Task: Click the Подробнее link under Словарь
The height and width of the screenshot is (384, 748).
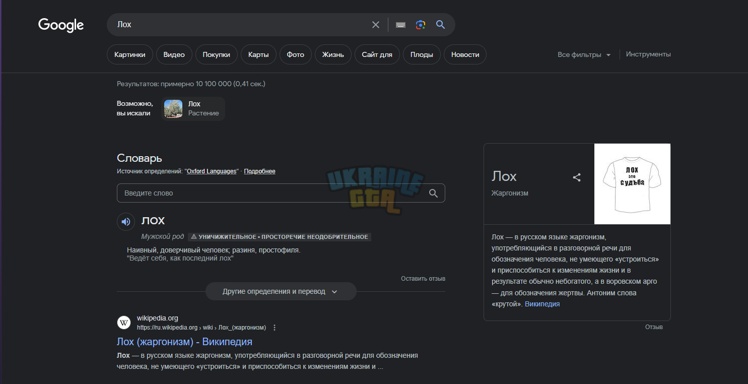Action: pyautogui.click(x=260, y=171)
